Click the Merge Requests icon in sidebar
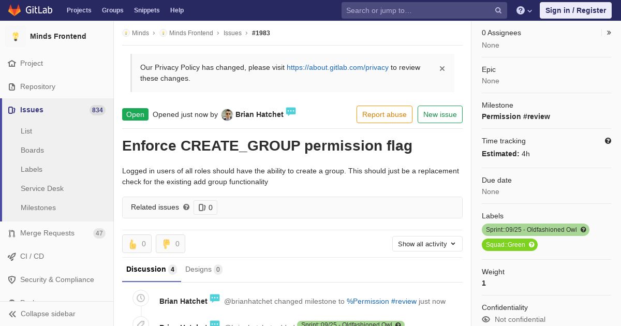Viewport: 621px width, 326px height. click(x=12, y=233)
